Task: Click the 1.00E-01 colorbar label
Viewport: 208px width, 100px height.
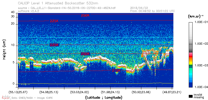Action: (201, 22)
